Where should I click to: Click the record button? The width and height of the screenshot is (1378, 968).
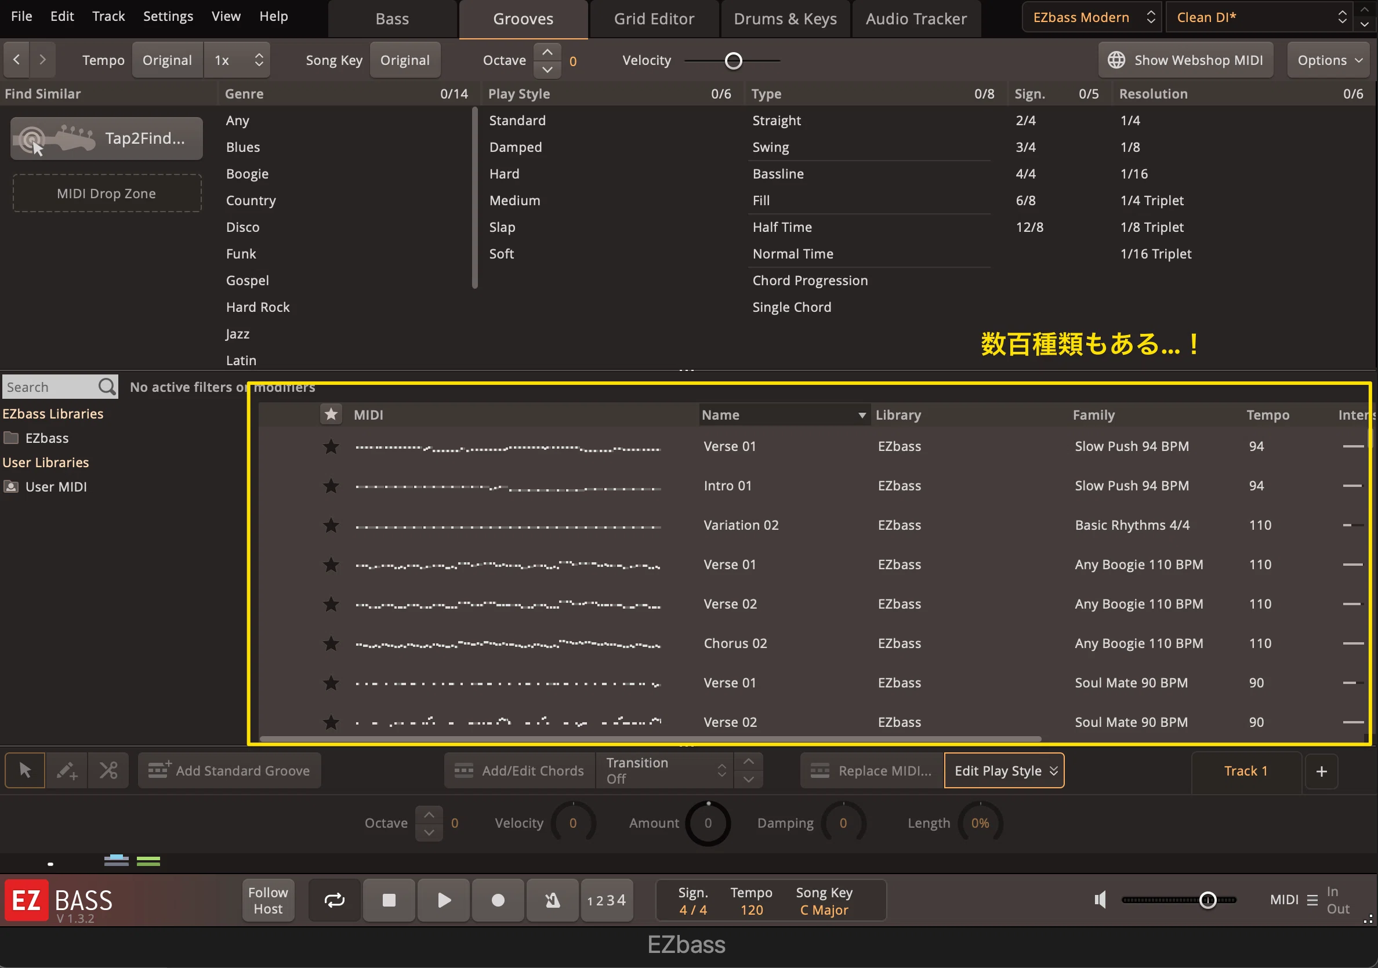click(x=498, y=900)
